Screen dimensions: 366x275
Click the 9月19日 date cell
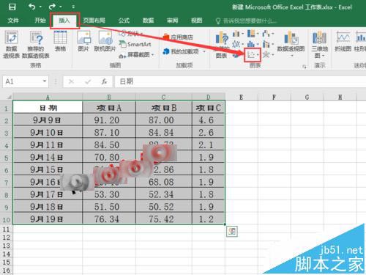48,219
